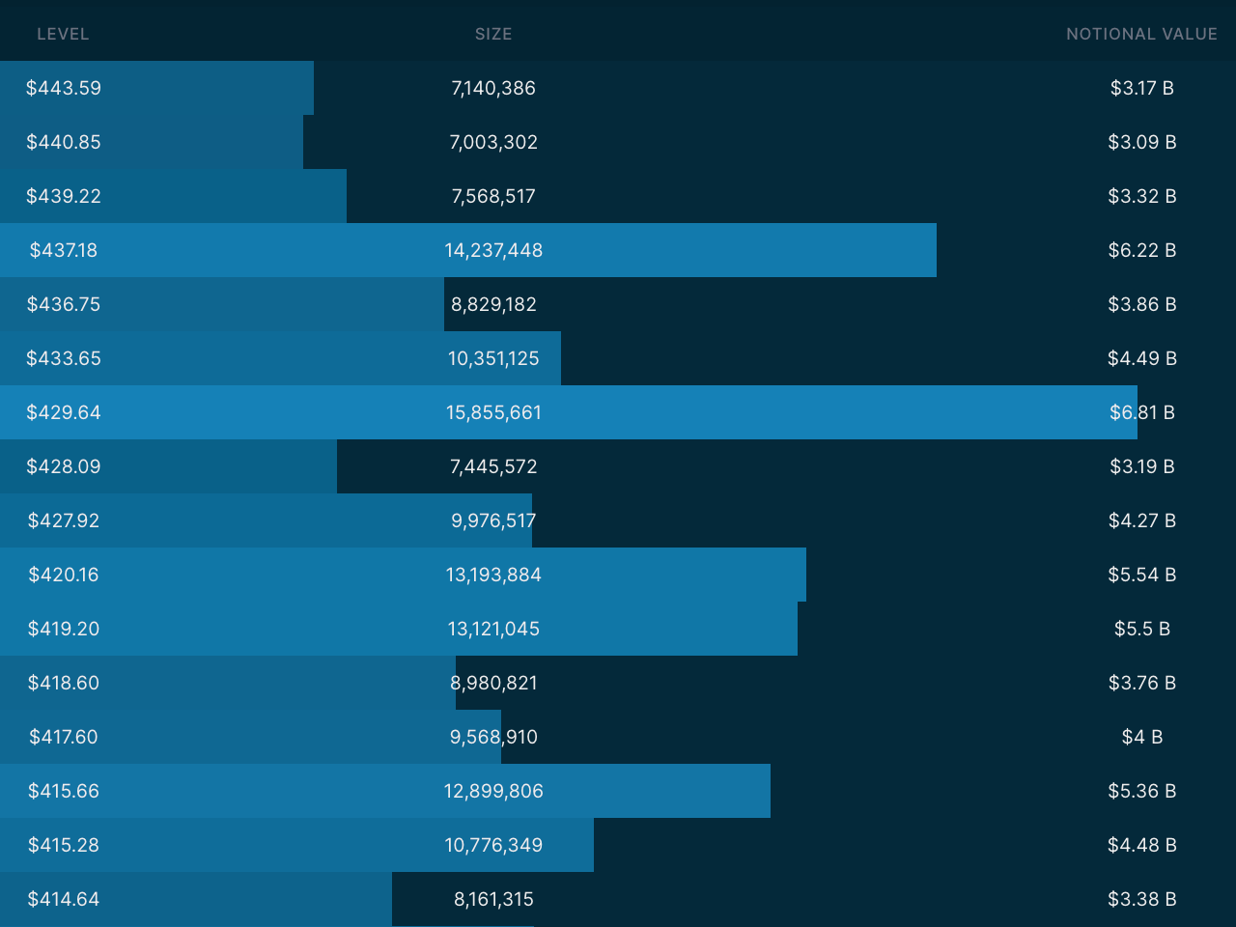This screenshot has height=927, width=1236.
Task: Select the $439.22 level cell
Action: (x=64, y=196)
